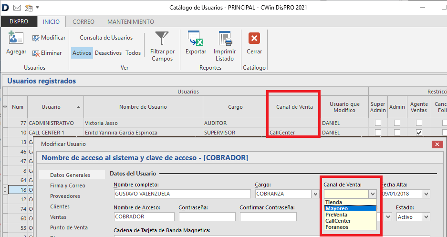Viewport: 447px width, 237px height.
Task: Toggle Super Admin checkbox for CALL CENTER 1
Action: pos(378,133)
